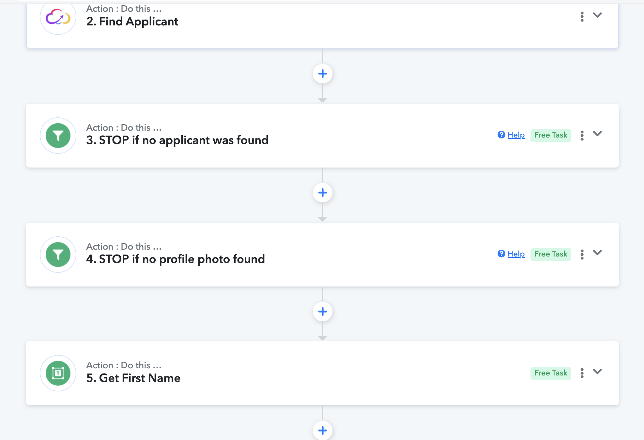Image resolution: width=644 pixels, height=440 pixels.
Task: Click the filter icon on step 4
Action: [x=58, y=255]
